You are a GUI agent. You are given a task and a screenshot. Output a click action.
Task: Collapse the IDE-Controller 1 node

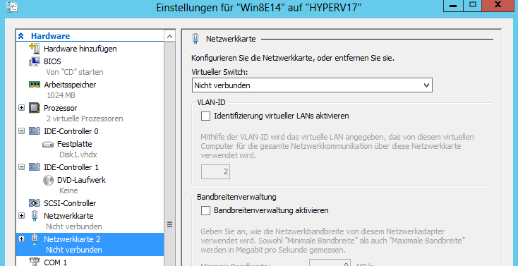[x=21, y=167]
